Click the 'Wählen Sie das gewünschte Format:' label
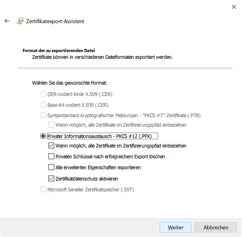This screenshot has width=242, height=237. click(69, 83)
